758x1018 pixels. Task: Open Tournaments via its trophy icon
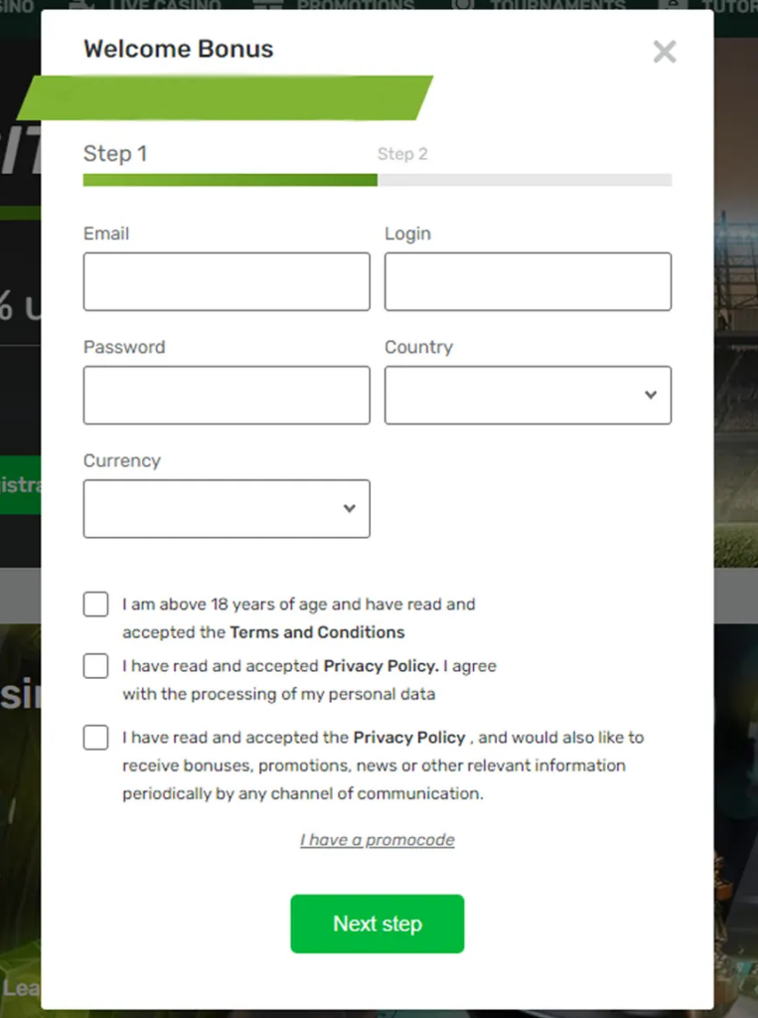pos(460,7)
